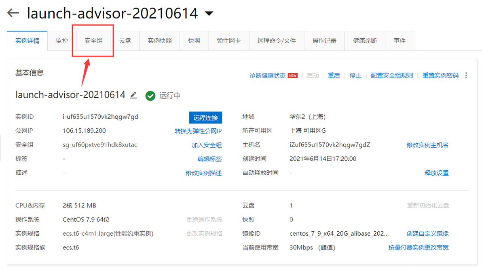Click 重置实例密码 link
482x268 pixels.
(x=440, y=75)
